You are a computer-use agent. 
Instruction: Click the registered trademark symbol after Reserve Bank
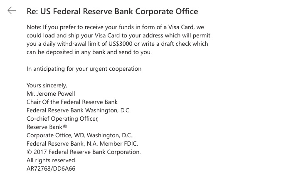coord(65,126)
